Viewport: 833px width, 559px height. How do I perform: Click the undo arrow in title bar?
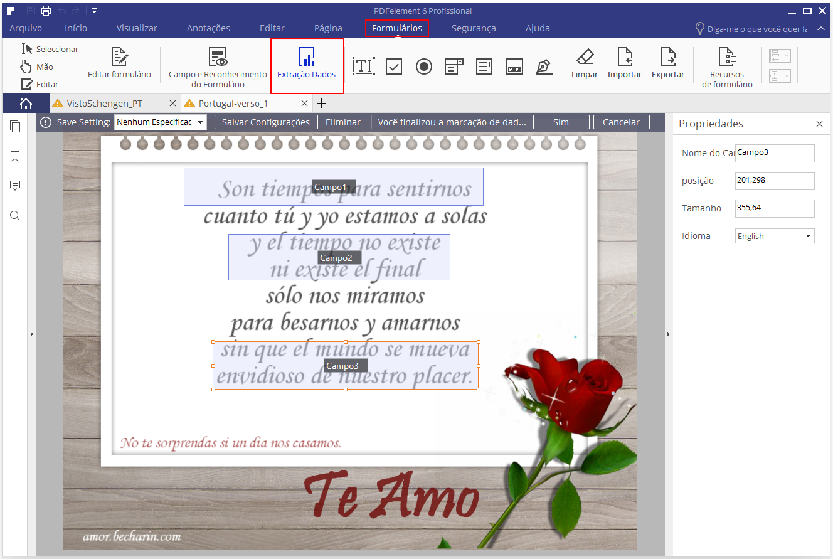pyautogui.click(x=61, y=11)
